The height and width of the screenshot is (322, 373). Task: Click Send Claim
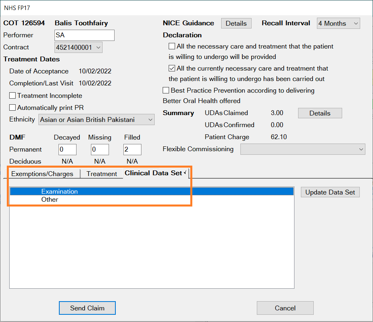87,308
